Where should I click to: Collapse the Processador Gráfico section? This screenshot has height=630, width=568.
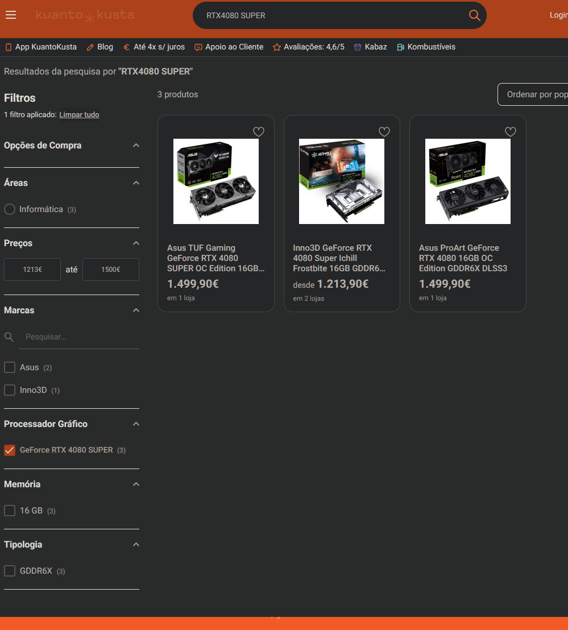click(136, 424)
